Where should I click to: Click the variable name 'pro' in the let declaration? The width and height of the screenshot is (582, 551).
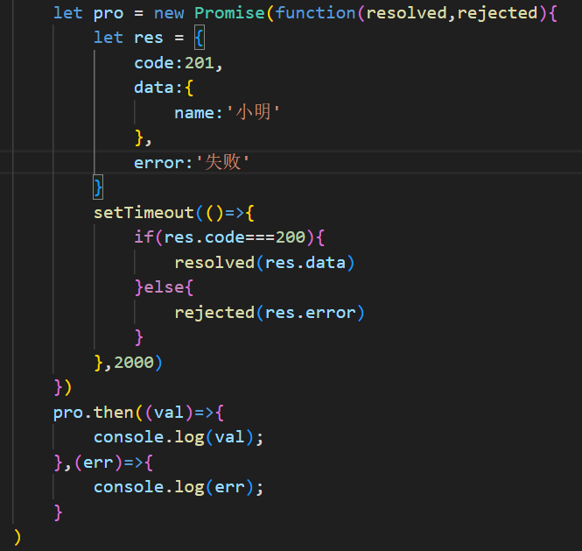click(109, 14)
